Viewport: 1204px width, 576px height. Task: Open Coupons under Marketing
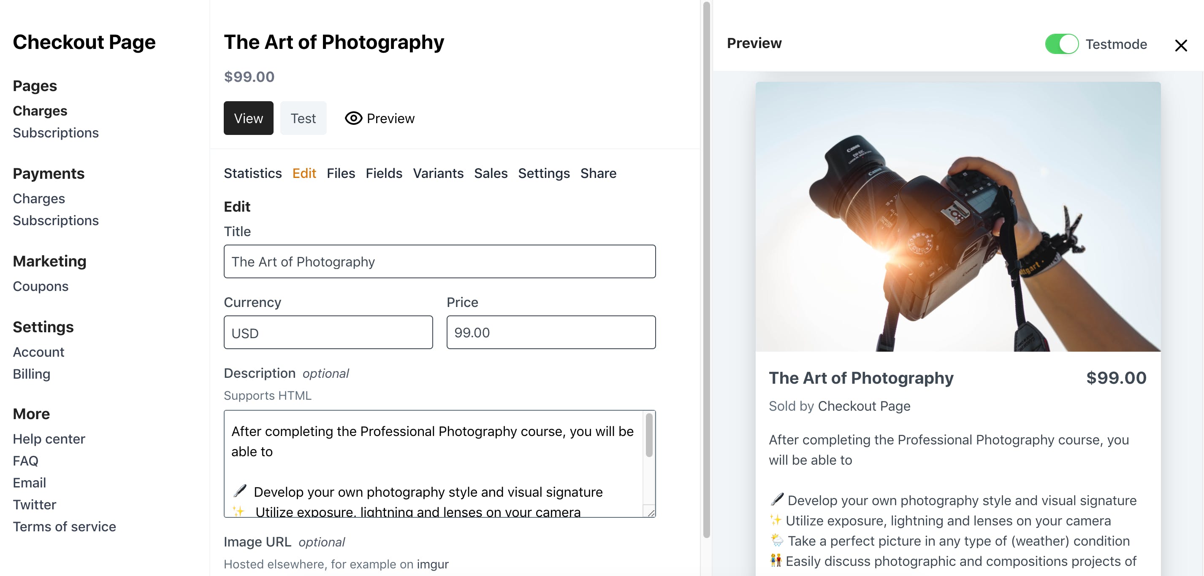pos(41,286)
